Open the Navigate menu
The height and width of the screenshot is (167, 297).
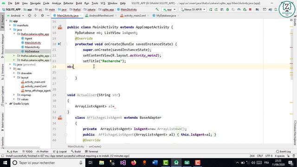point(35,3)
